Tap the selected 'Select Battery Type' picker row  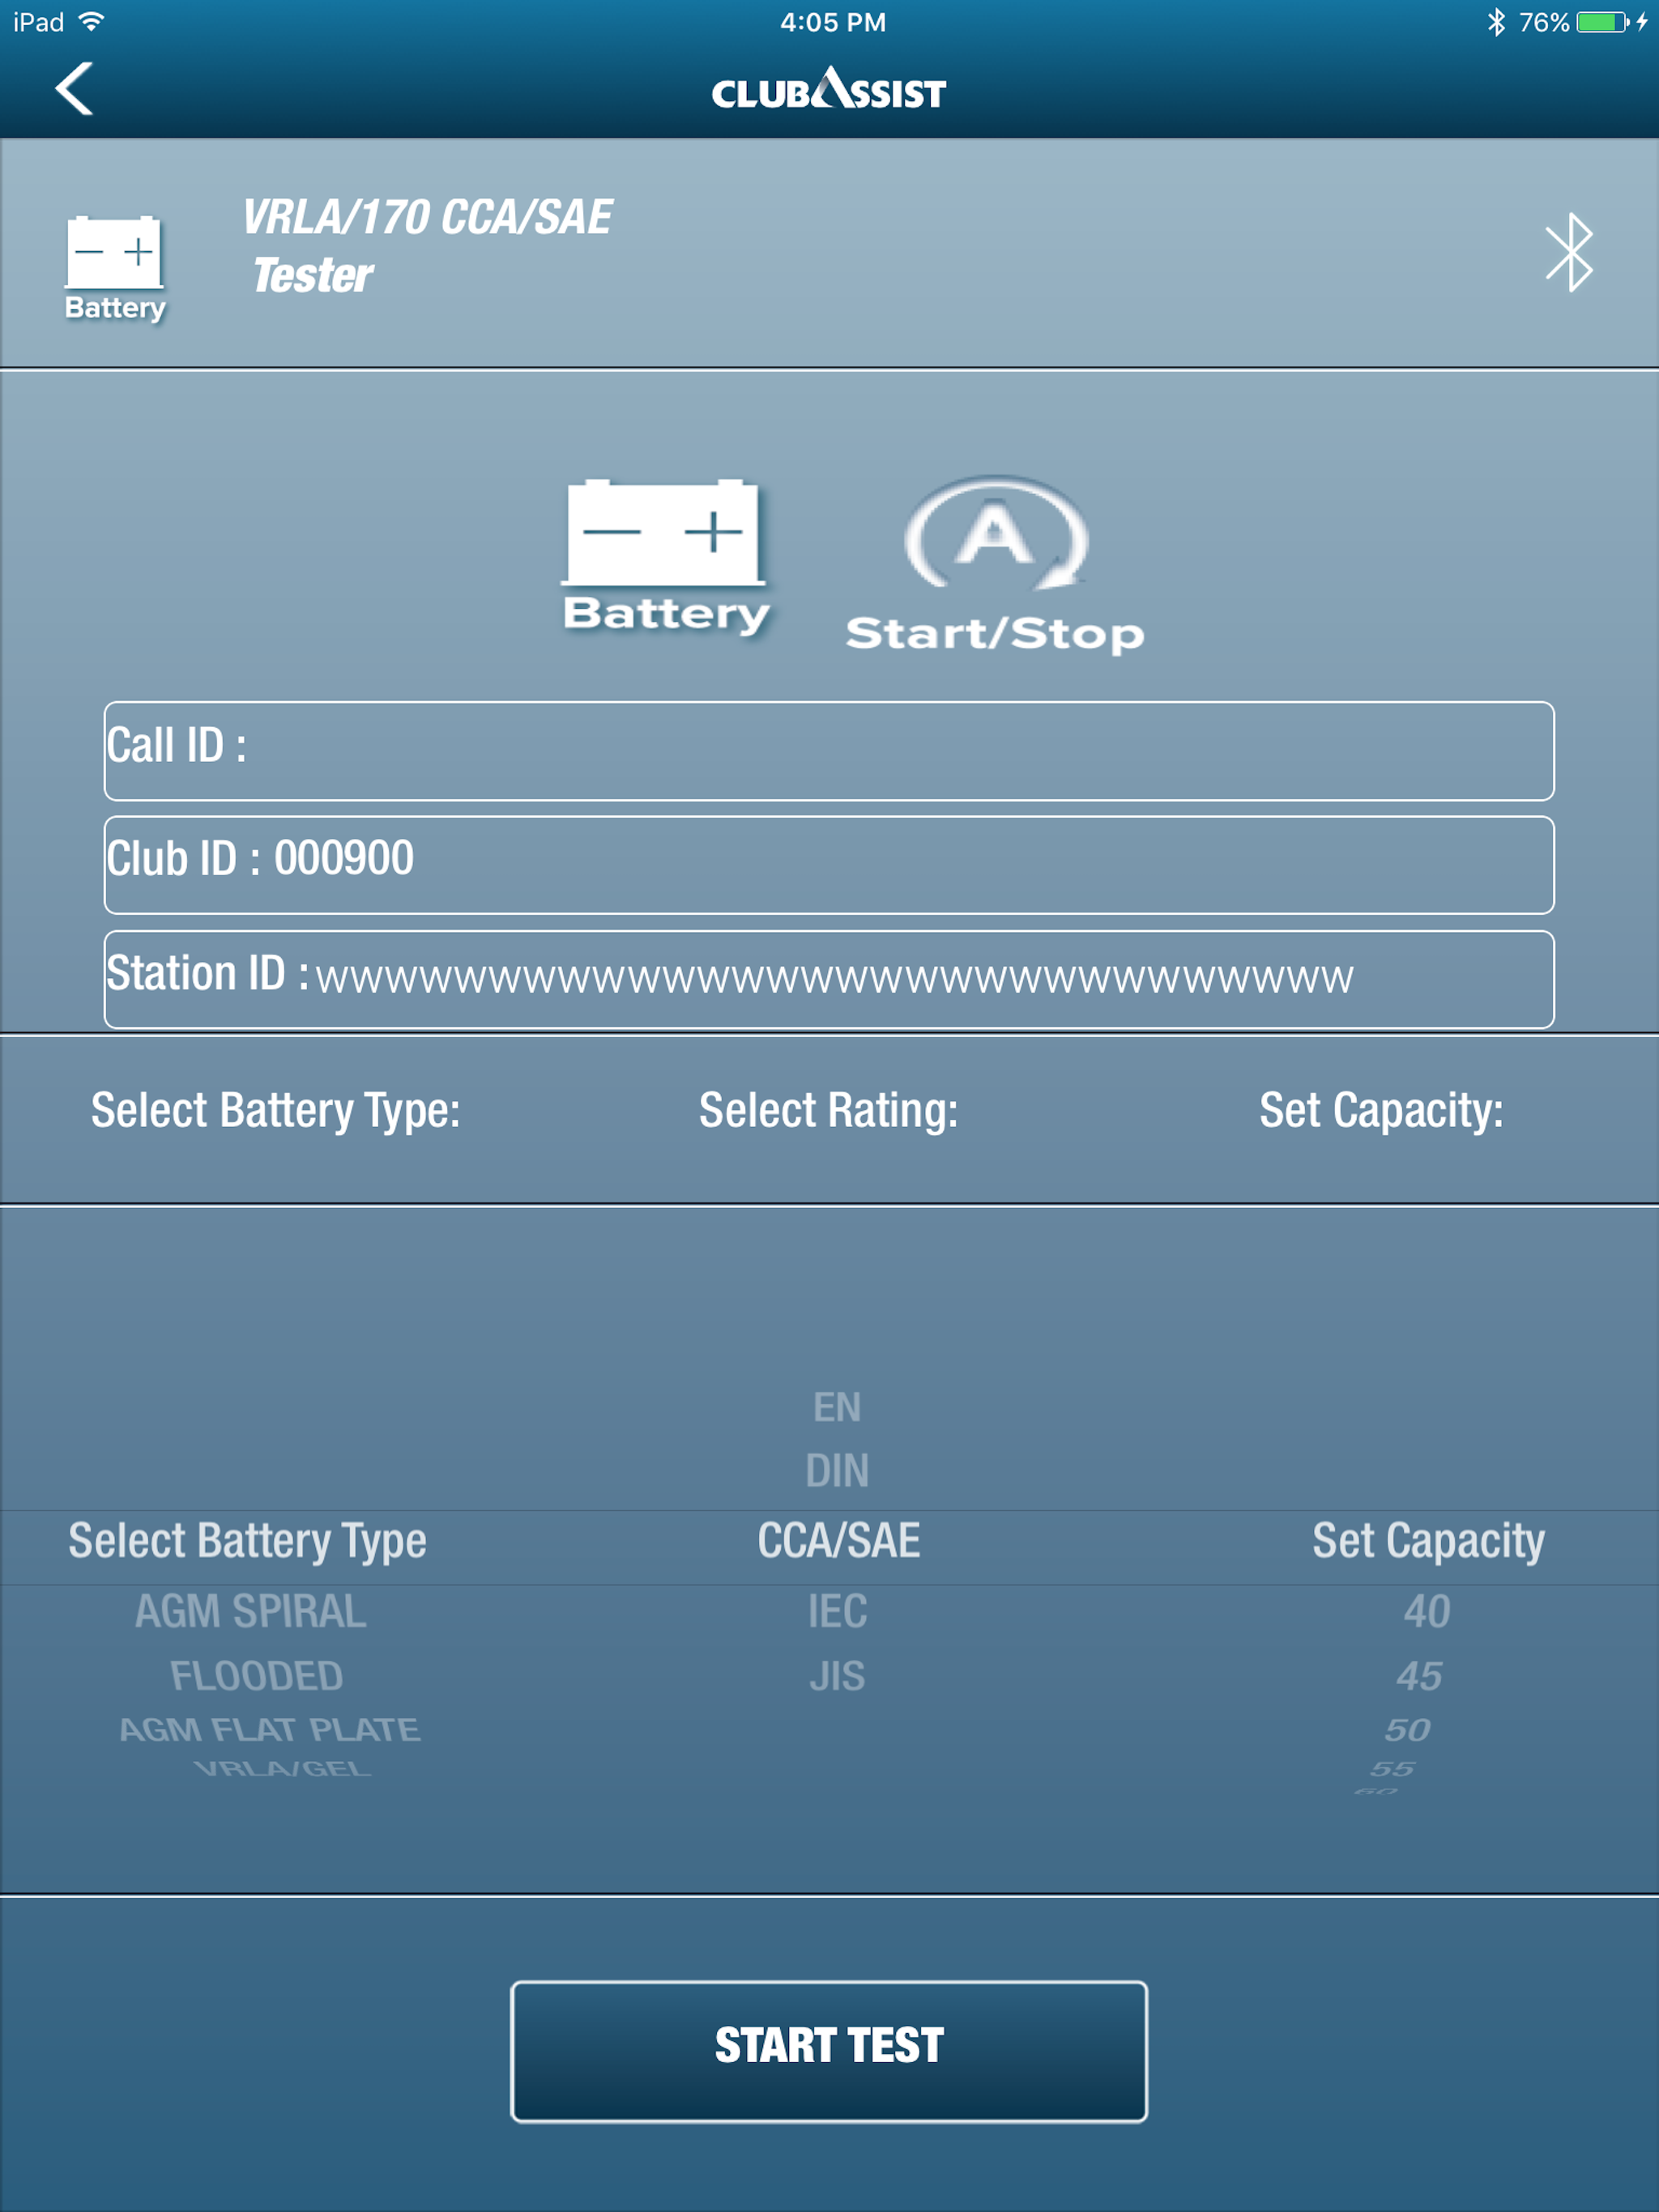tap(247, 1542)
